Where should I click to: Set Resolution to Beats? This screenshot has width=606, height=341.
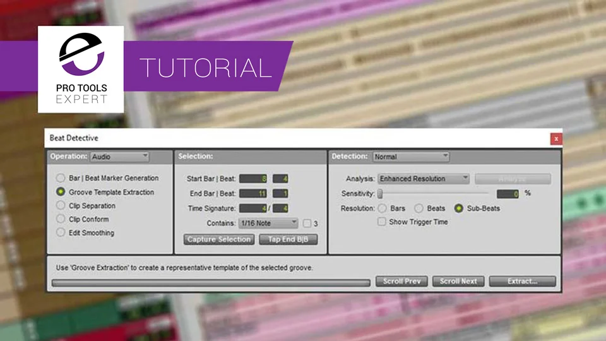point(419,208)
